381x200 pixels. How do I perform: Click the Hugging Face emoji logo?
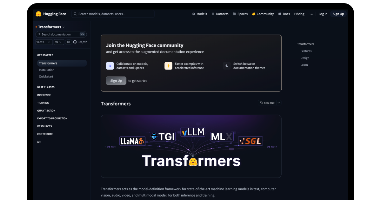(x=38, y=14)
